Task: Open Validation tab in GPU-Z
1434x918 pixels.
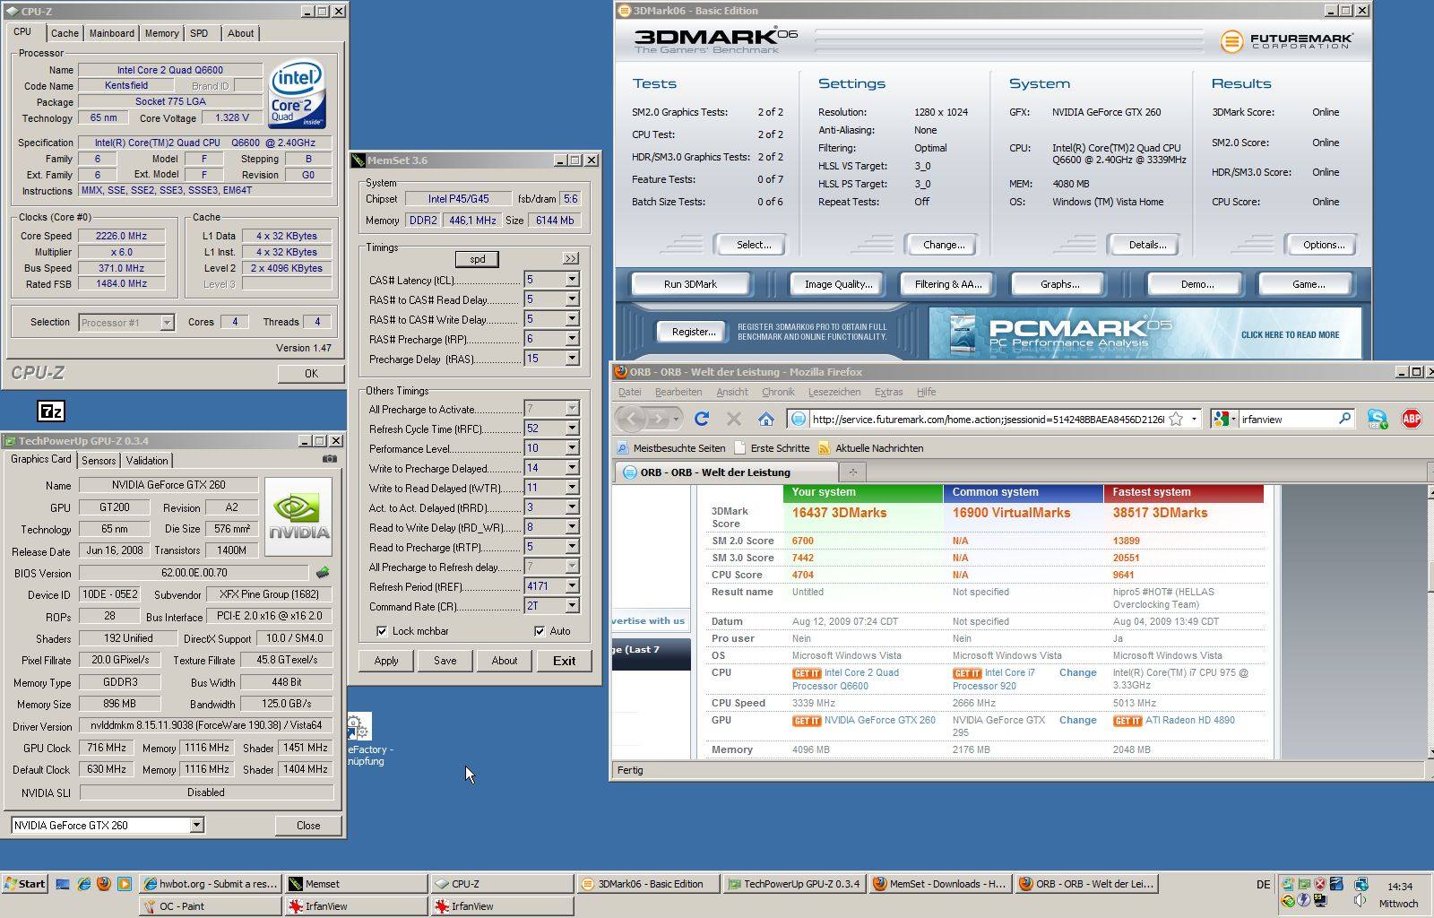Action: [x=147, y=460]
